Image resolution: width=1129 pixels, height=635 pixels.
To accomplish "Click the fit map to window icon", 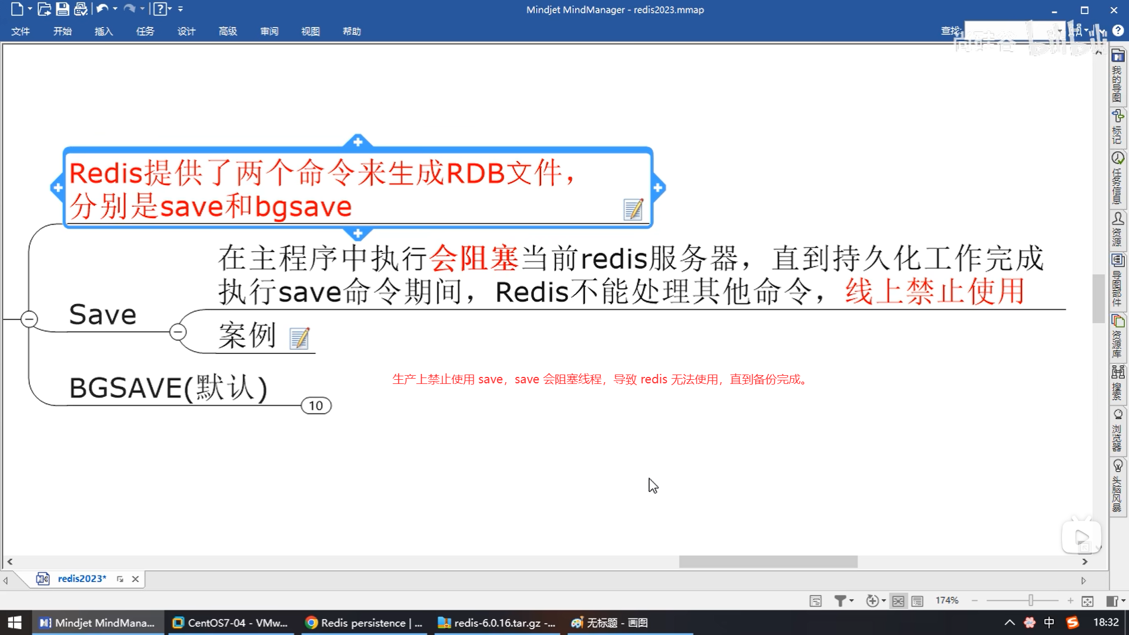I will point(1087,601).
